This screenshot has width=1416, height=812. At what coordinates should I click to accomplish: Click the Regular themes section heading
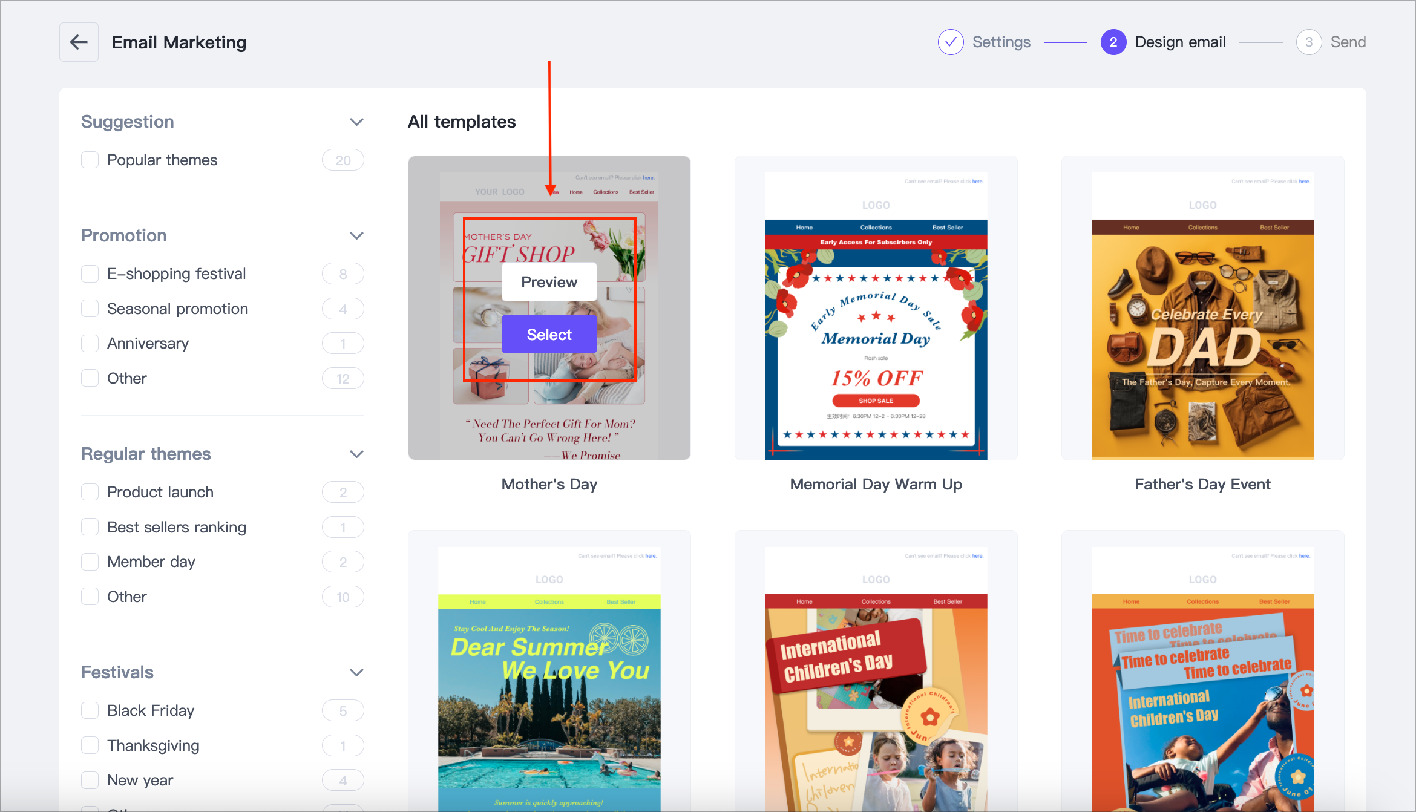[x=146, y=454]
